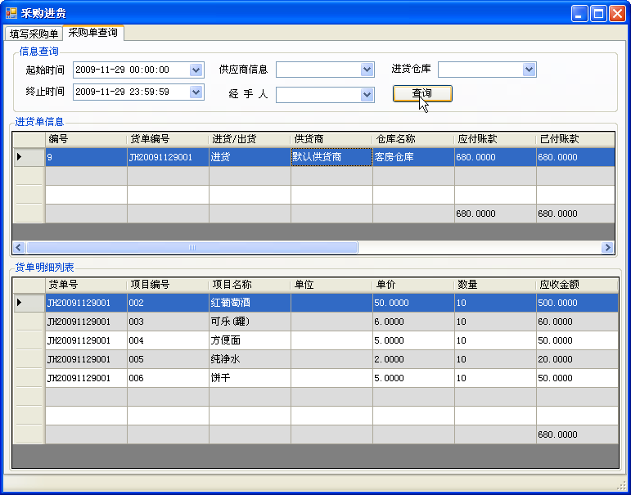
Task: Expand the 进货仓库 combo box
Action: (x=530, y=70)
